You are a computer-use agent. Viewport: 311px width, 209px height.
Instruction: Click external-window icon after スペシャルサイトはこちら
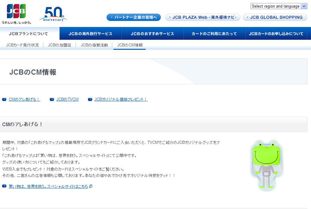click(x=91, y=186)
